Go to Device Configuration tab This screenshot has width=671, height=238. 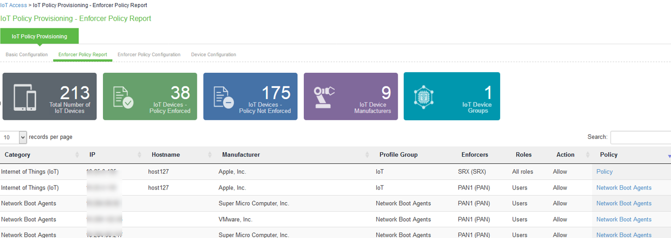tap(214, 55)
